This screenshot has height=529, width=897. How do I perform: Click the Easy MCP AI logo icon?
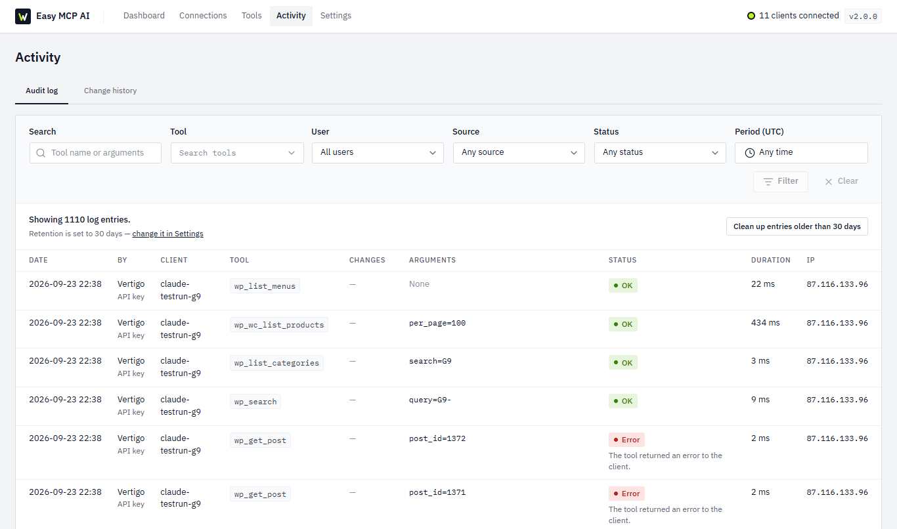point(23,16)
